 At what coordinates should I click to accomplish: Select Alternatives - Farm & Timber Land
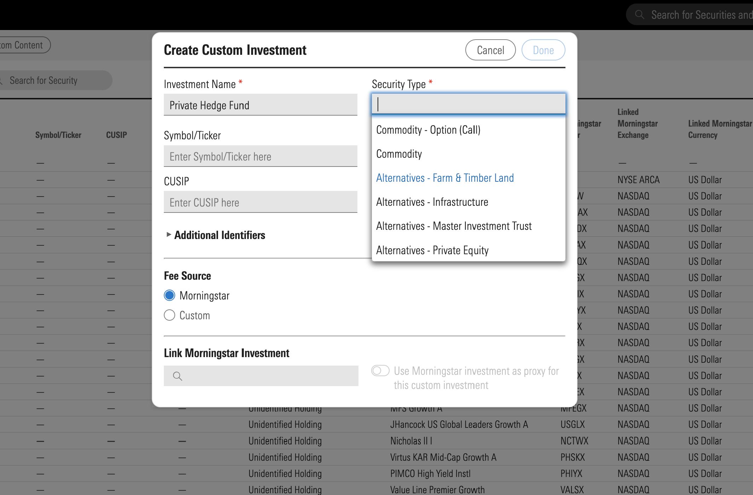pyautogui.click(x=445, y=178)
